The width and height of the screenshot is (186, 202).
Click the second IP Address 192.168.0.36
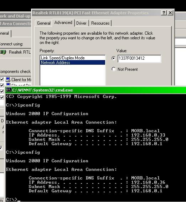click(148, 182)
